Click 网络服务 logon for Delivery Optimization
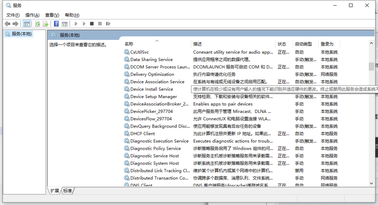Image resolution: width=378 pixels, height=205 pixels. click(x=329, y=74)
